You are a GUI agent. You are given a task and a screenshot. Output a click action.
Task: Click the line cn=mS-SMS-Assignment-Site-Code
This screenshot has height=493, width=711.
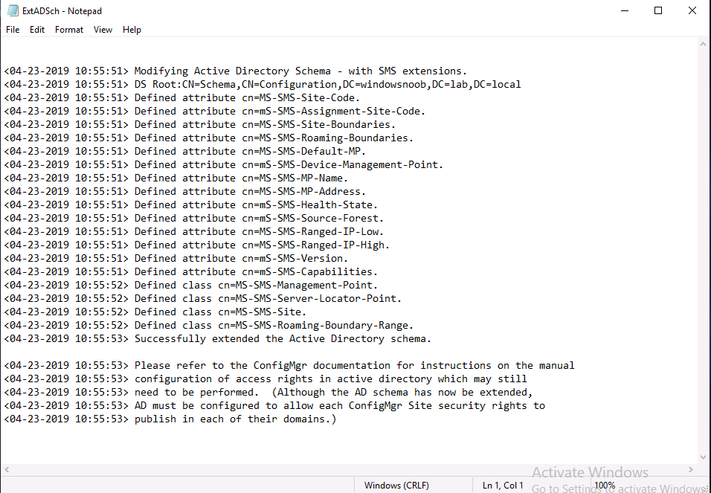coord(215,111)
